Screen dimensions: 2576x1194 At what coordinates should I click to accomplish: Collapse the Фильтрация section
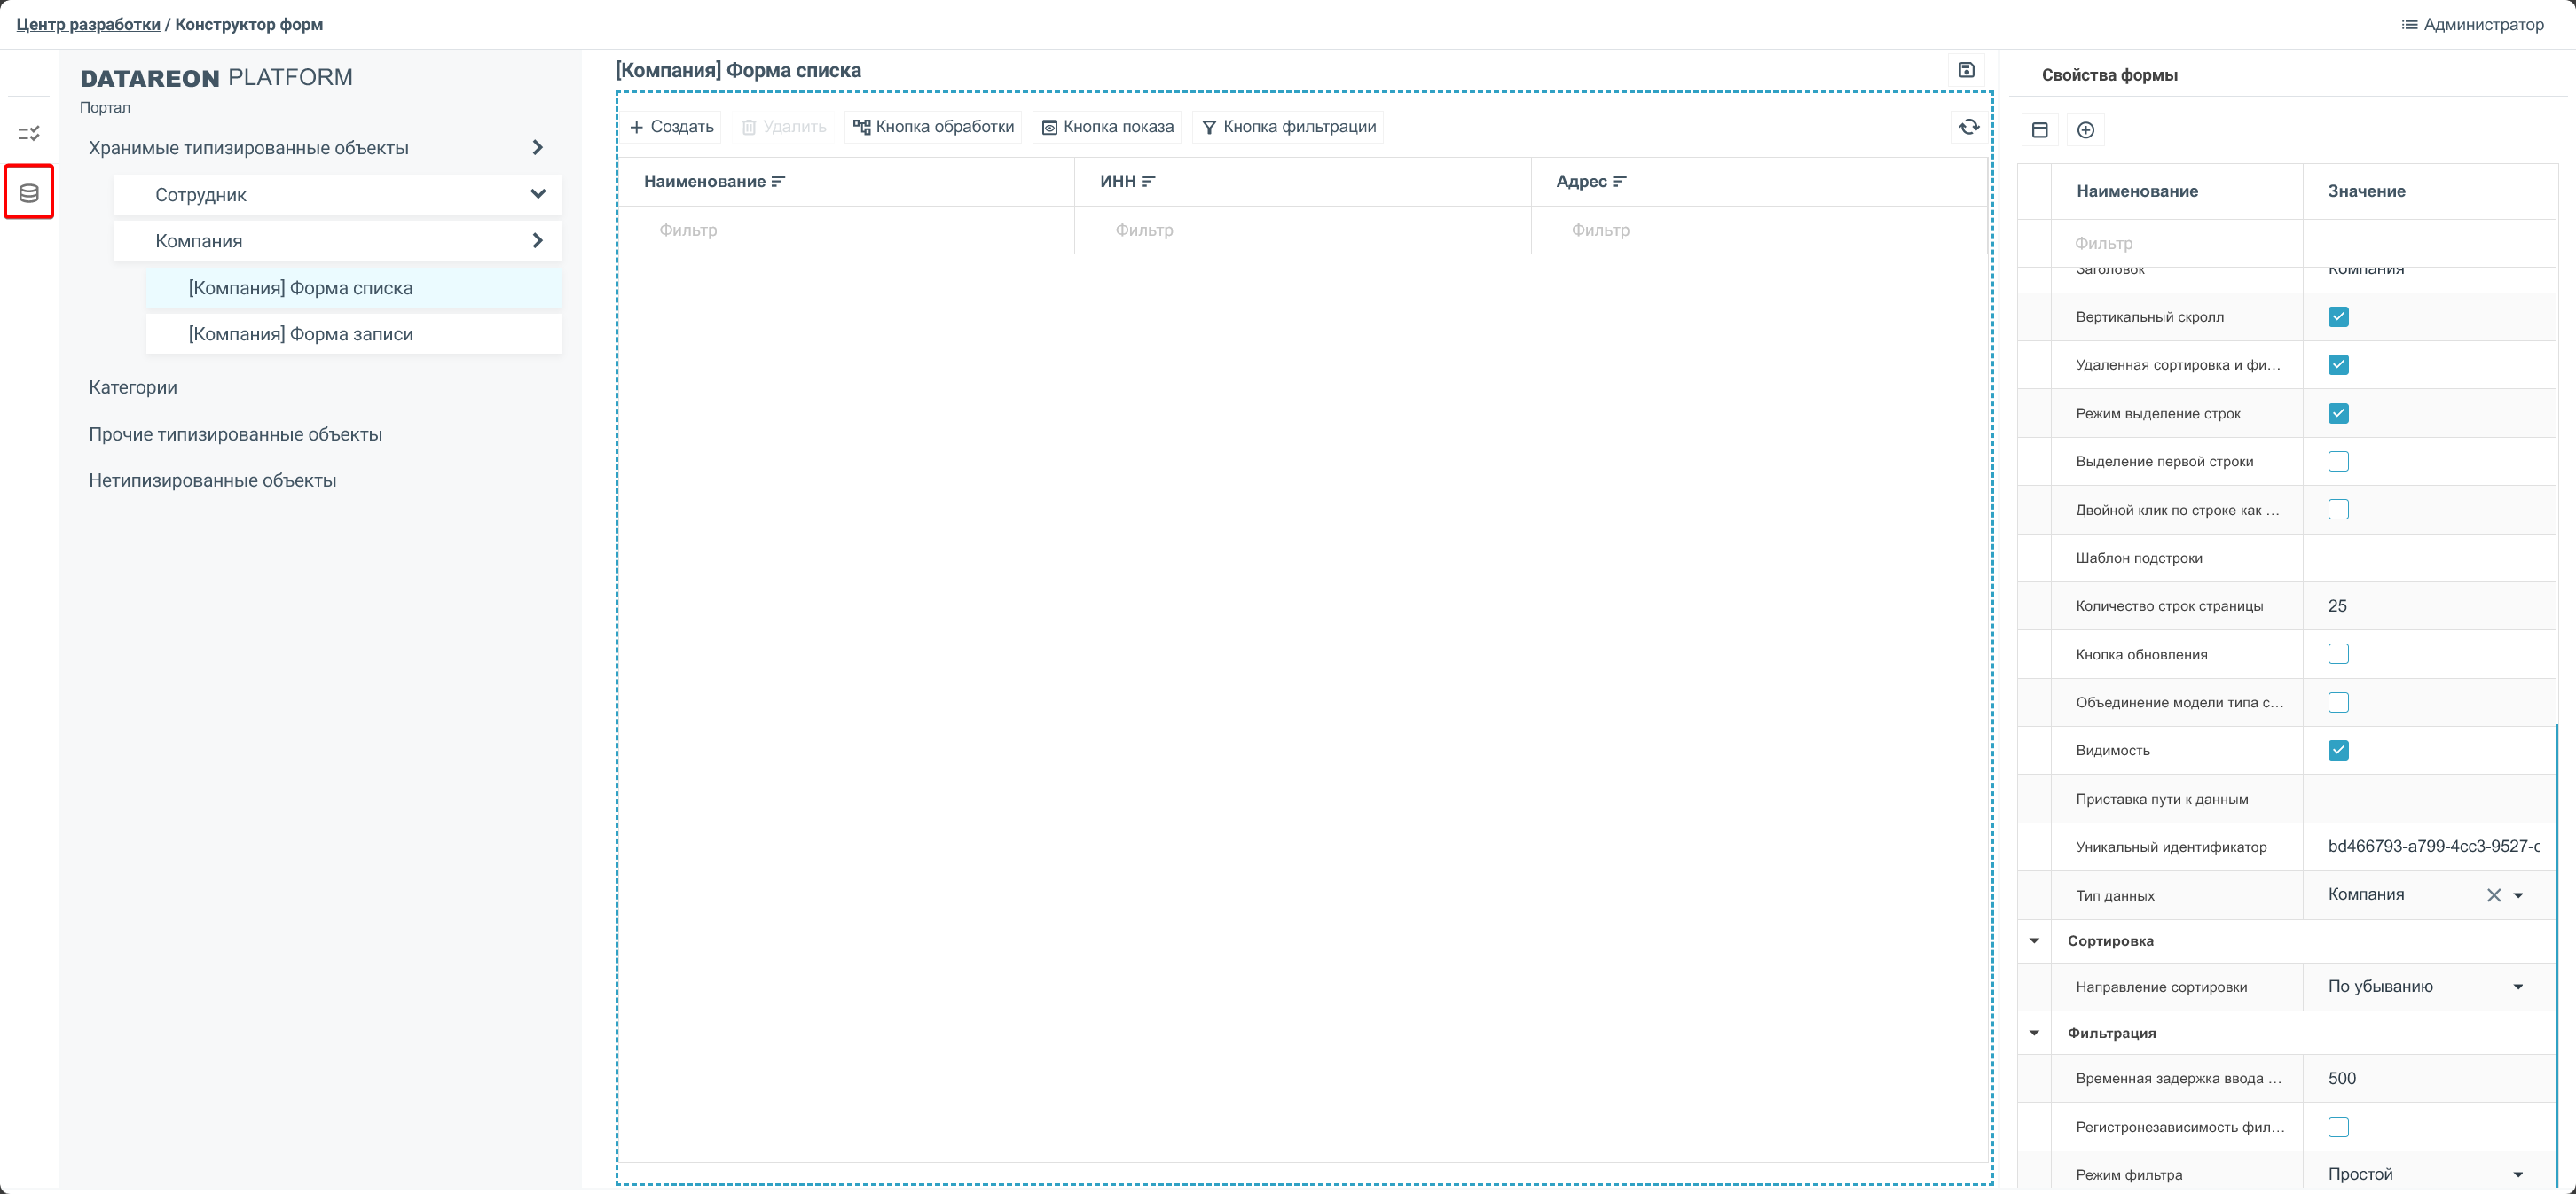2034,1034
